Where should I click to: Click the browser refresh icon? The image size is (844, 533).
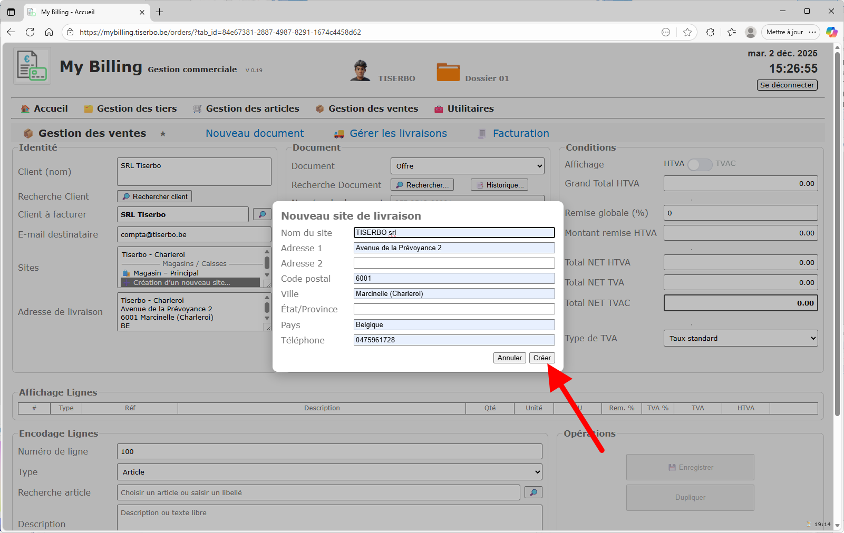pos(30,32)
